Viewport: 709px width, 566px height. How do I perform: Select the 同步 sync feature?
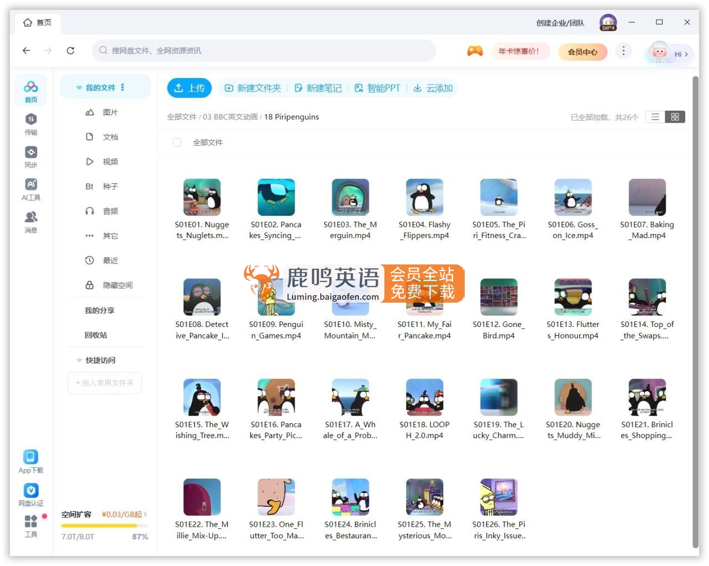(x=30, y=157)
